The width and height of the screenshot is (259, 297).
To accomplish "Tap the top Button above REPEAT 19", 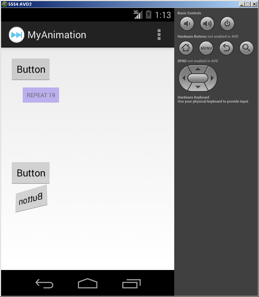I will tap(31, 69).
